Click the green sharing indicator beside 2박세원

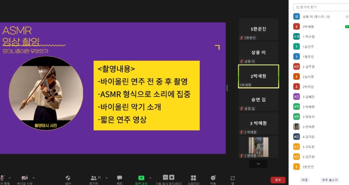(347, 27)
